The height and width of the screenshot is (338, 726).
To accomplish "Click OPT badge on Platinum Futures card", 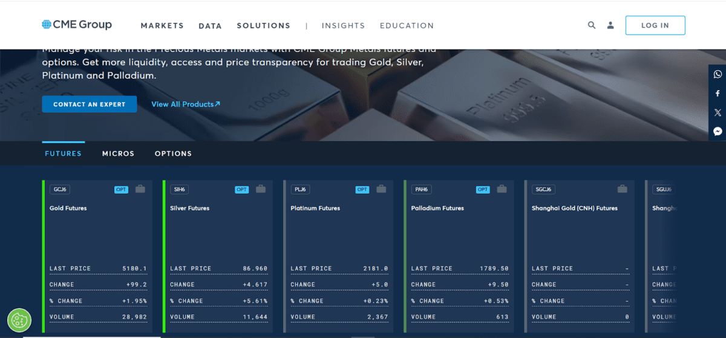I will pos(362,190).
